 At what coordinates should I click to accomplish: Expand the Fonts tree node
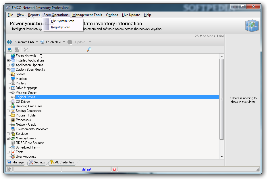point(8,152)
